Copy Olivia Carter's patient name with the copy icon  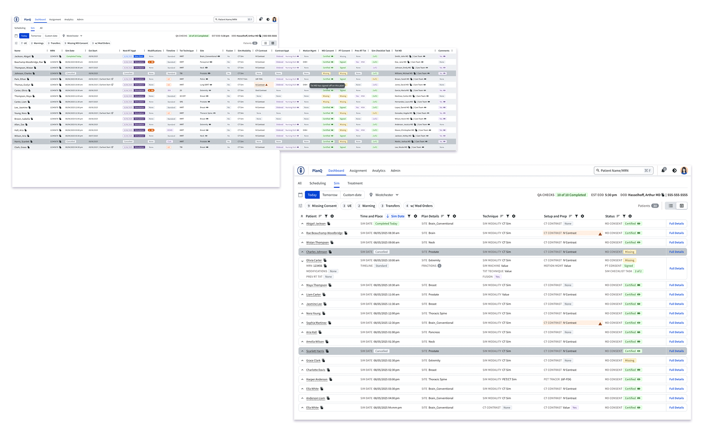pyautogui.click(x=325, y=260)
